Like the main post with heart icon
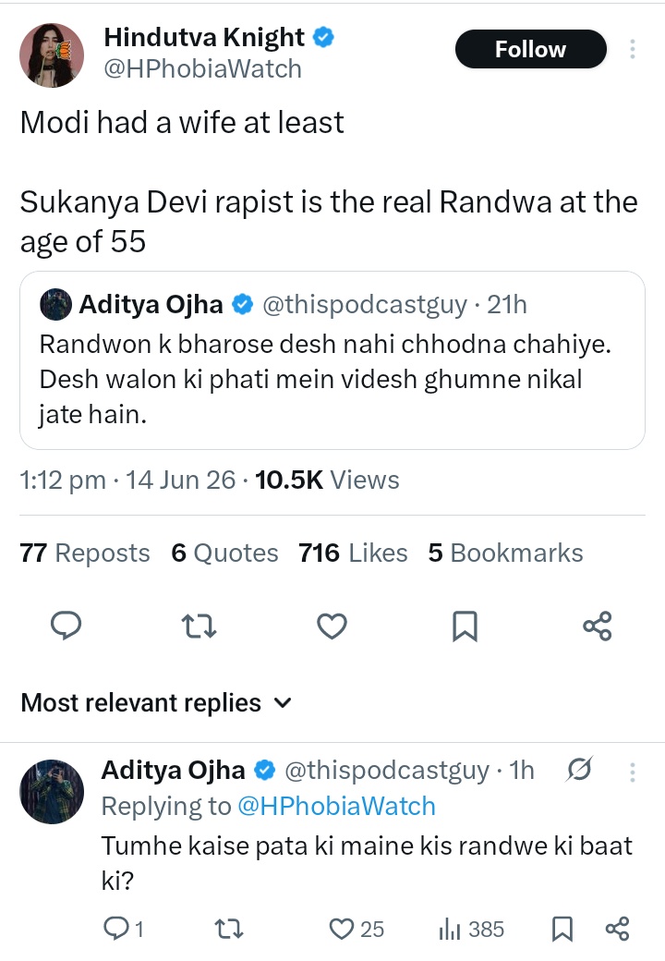This screenshot has width=665, height=961. click(x=332, y=626)
